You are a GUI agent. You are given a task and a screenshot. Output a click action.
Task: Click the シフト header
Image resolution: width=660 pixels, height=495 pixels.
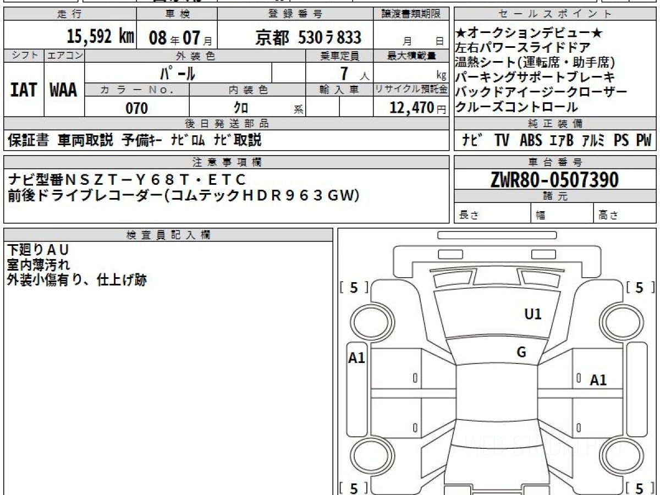coord(24,56)
